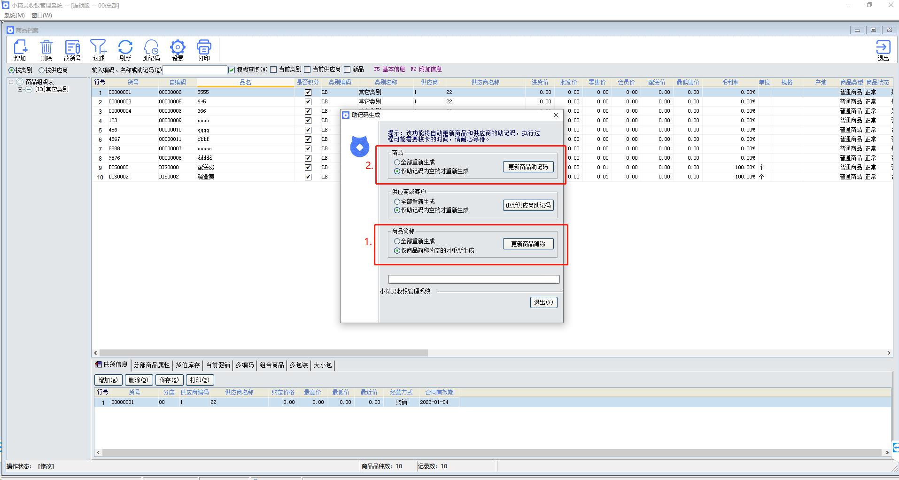The height and width of the screenshot is (480, 899).
Task: Click 更新商品助记码 button
Action: (528, 167)
